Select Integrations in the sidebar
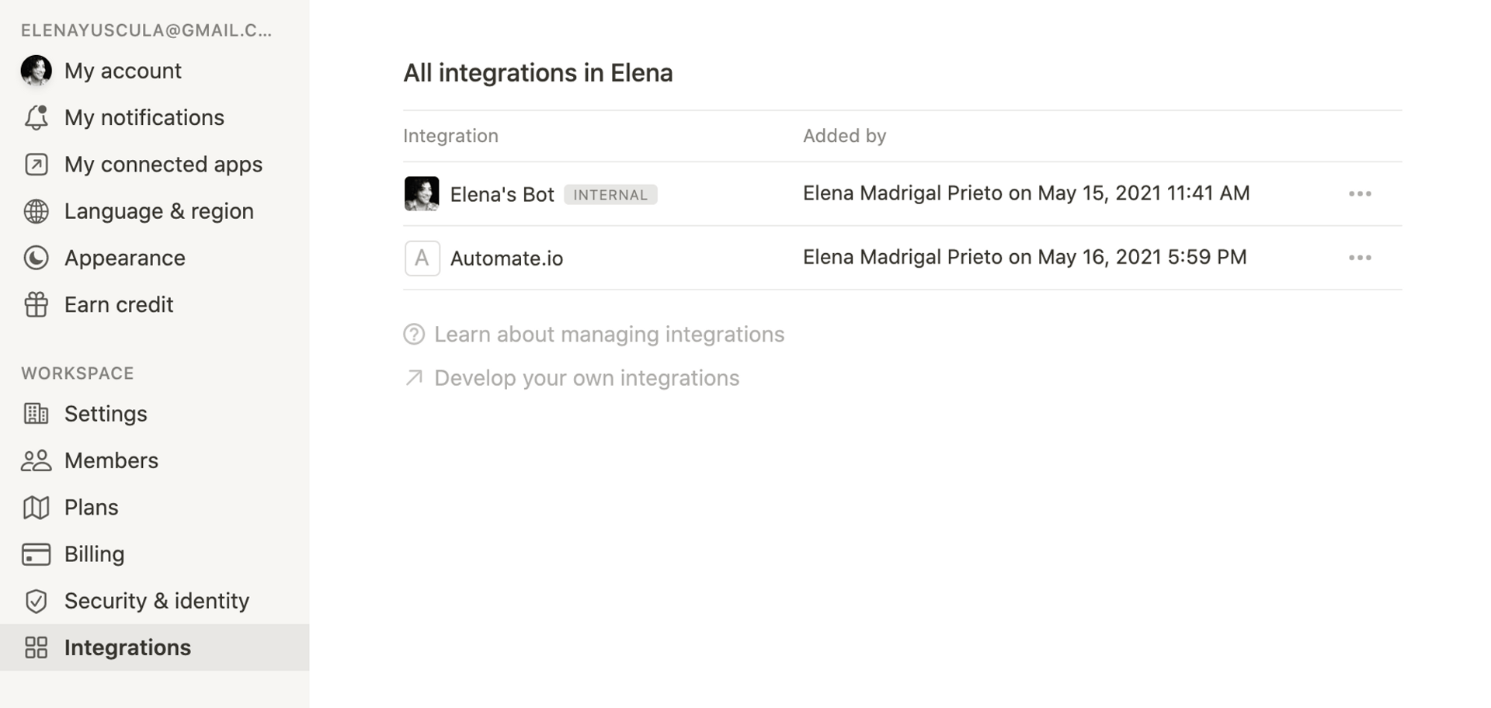 [127, 647]
